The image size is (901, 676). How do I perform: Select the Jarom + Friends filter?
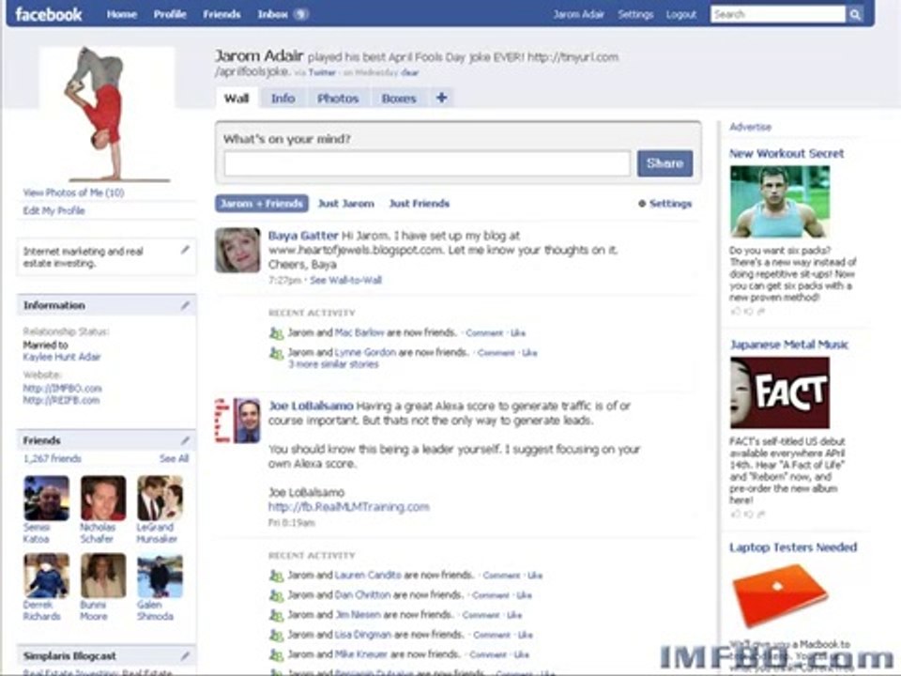(262, 204)
